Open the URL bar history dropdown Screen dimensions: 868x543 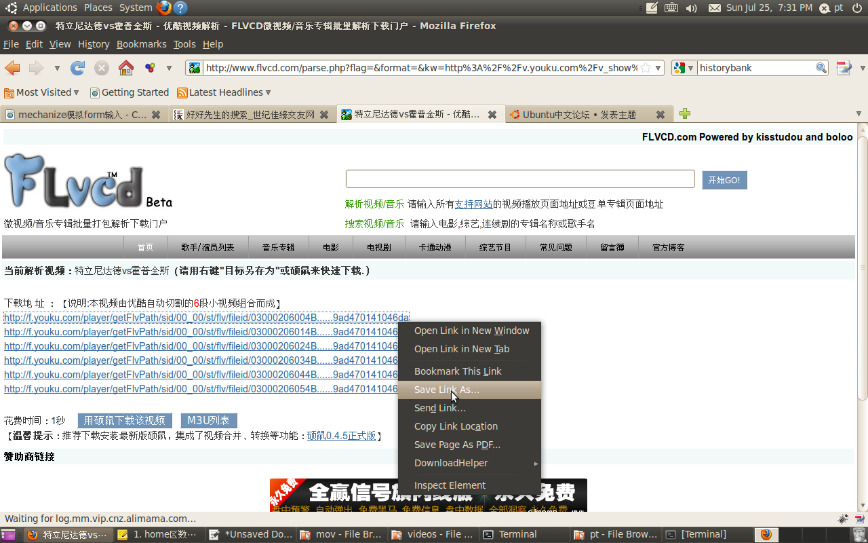(658, 68)
